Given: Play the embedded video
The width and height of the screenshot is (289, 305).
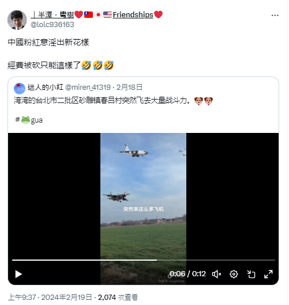Looking at the screenshot, I should [18, 274].
